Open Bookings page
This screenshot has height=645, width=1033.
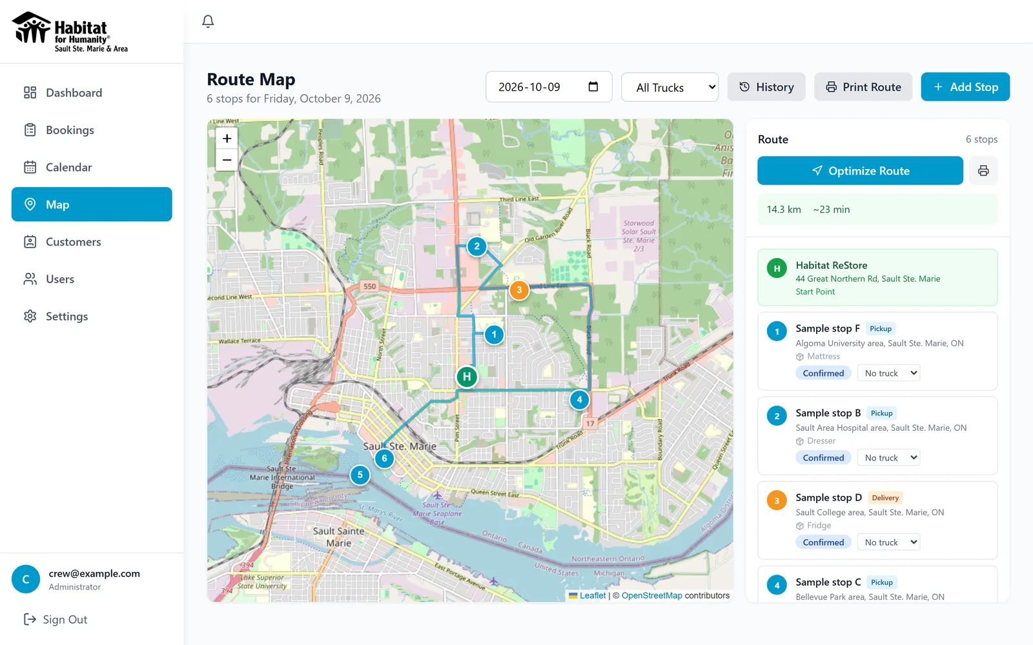tap(92, 130)
